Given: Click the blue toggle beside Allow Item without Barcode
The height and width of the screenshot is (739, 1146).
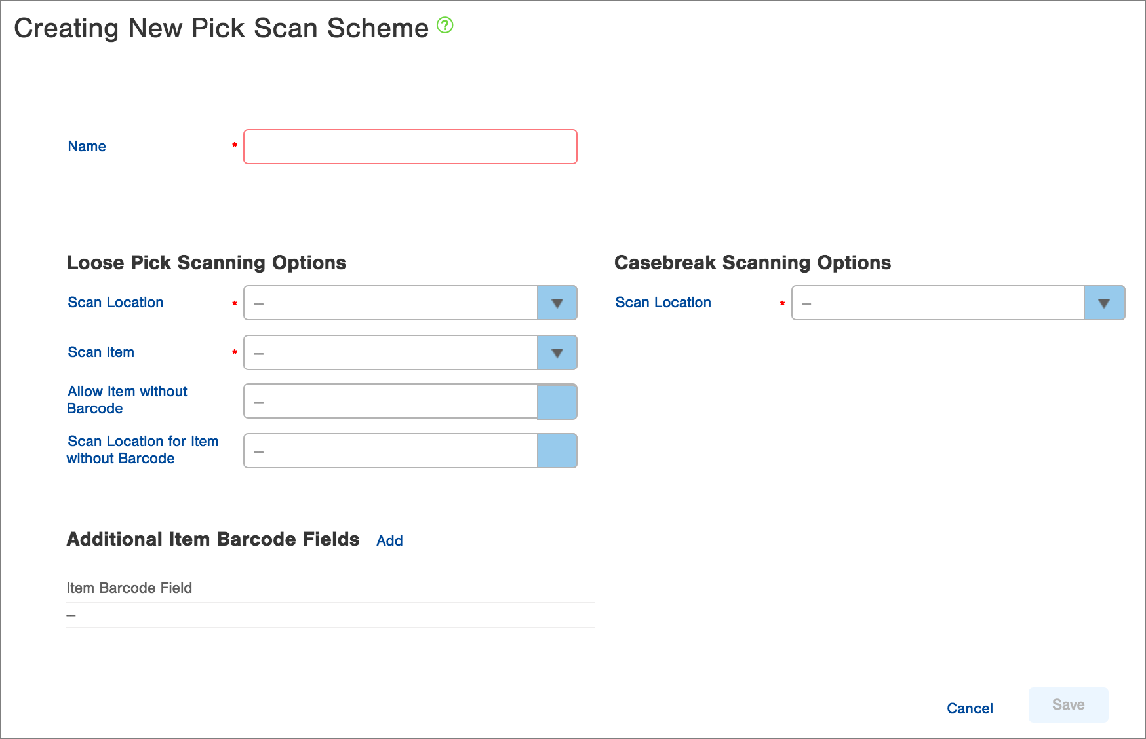Looking at the screenshot, I should pyautogui.click(x=557, y=401).
